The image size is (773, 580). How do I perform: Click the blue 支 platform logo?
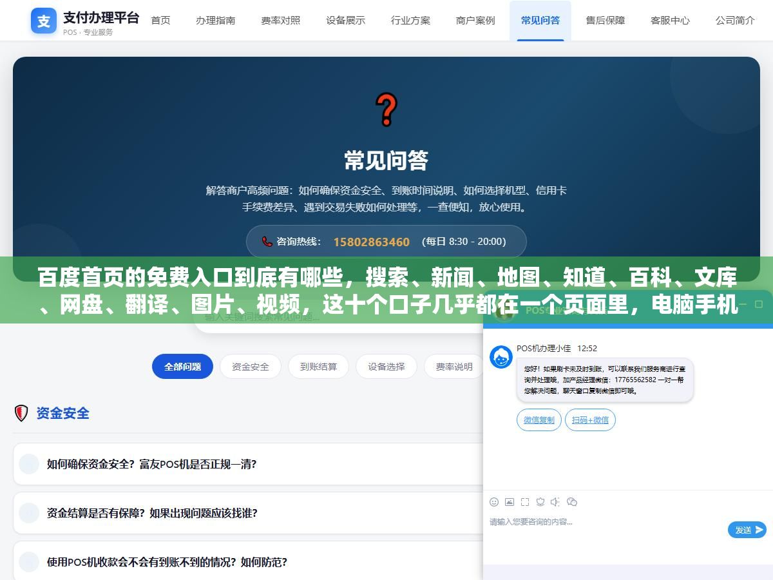(44, 21)
